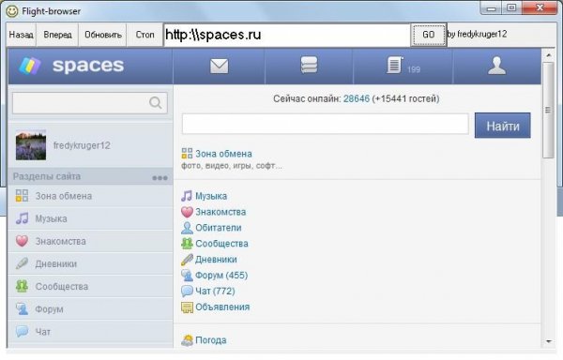Click the smiley icon in the title bar
Screen dimensions: 563x360
pyautogui.click(x=12, y=11)
